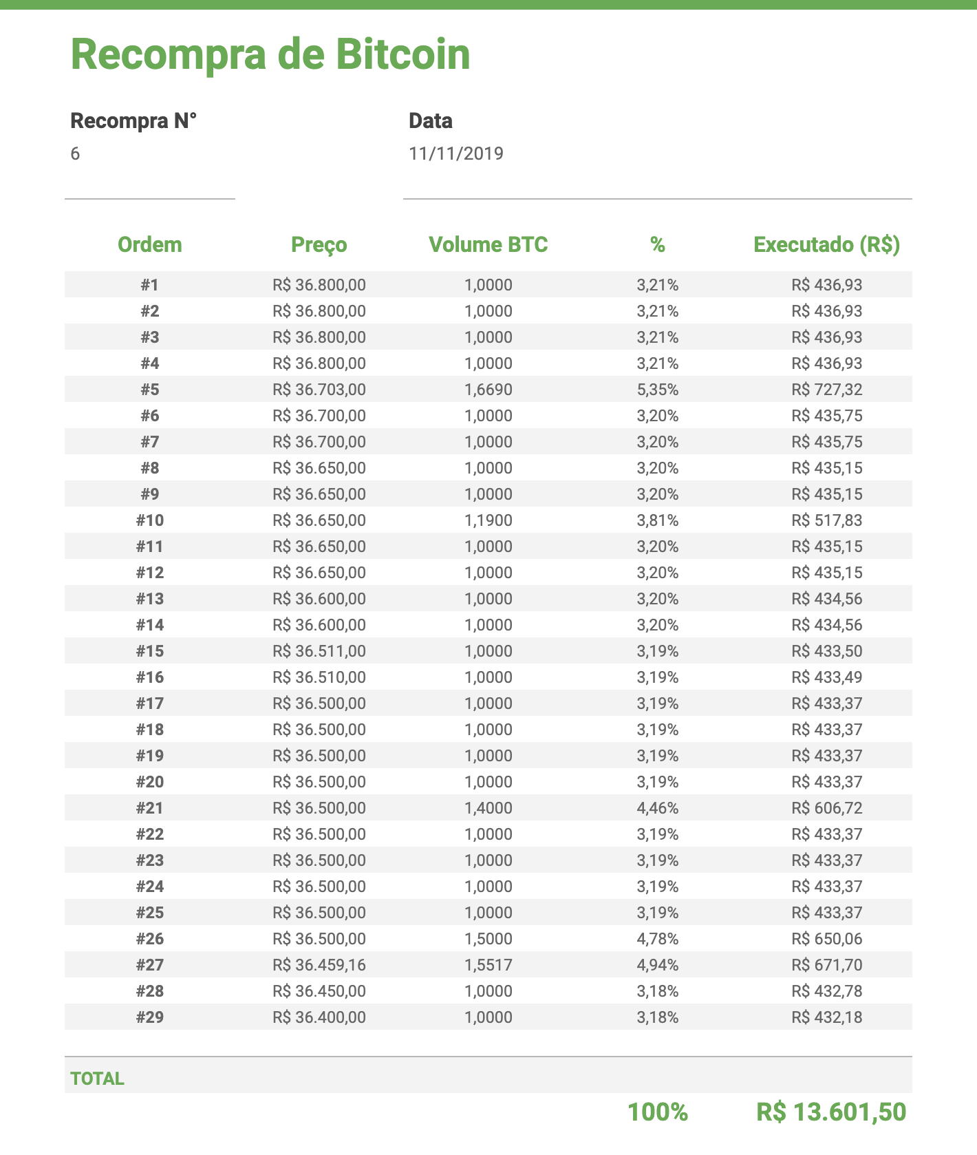
Task: Click price R$ 36.459,16 in row #27
Action: [319, 965]
